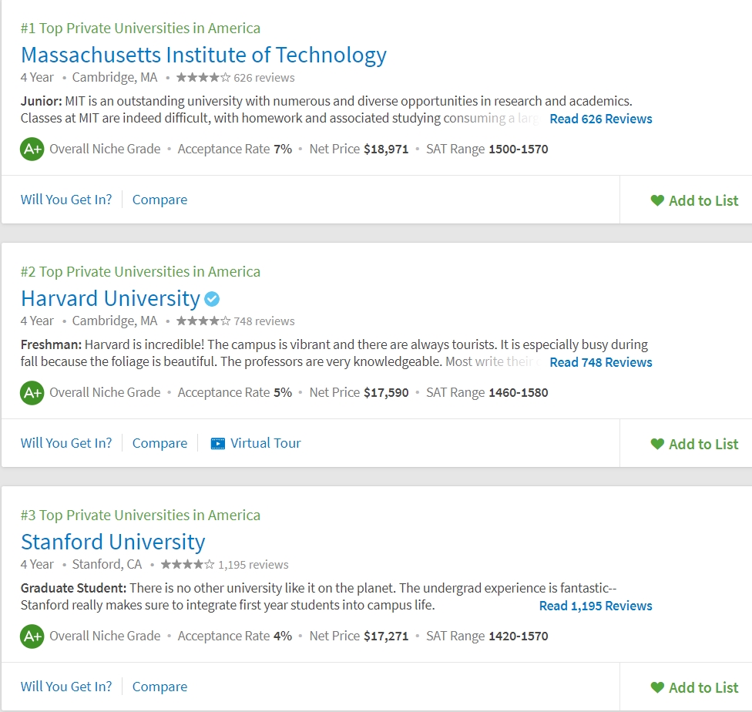Click the A+ grade badge for MIT
The image size is (752, 712).
tap(32, 149)
